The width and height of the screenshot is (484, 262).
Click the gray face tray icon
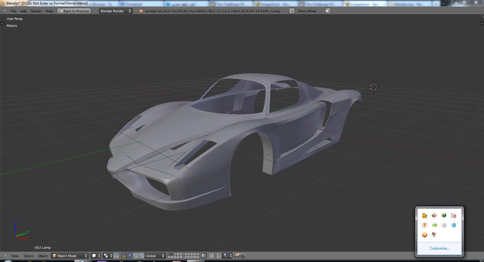point(444,225)
